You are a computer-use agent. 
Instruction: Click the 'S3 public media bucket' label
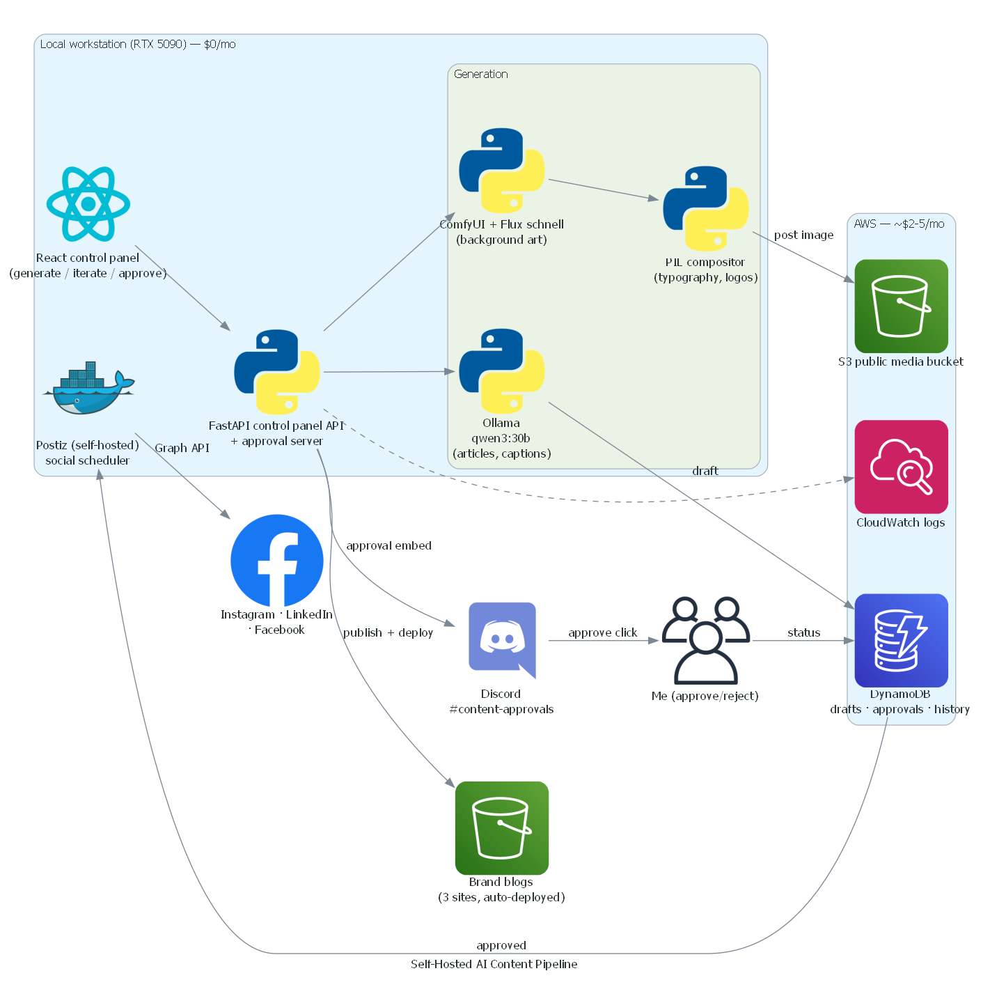[901, 361]
